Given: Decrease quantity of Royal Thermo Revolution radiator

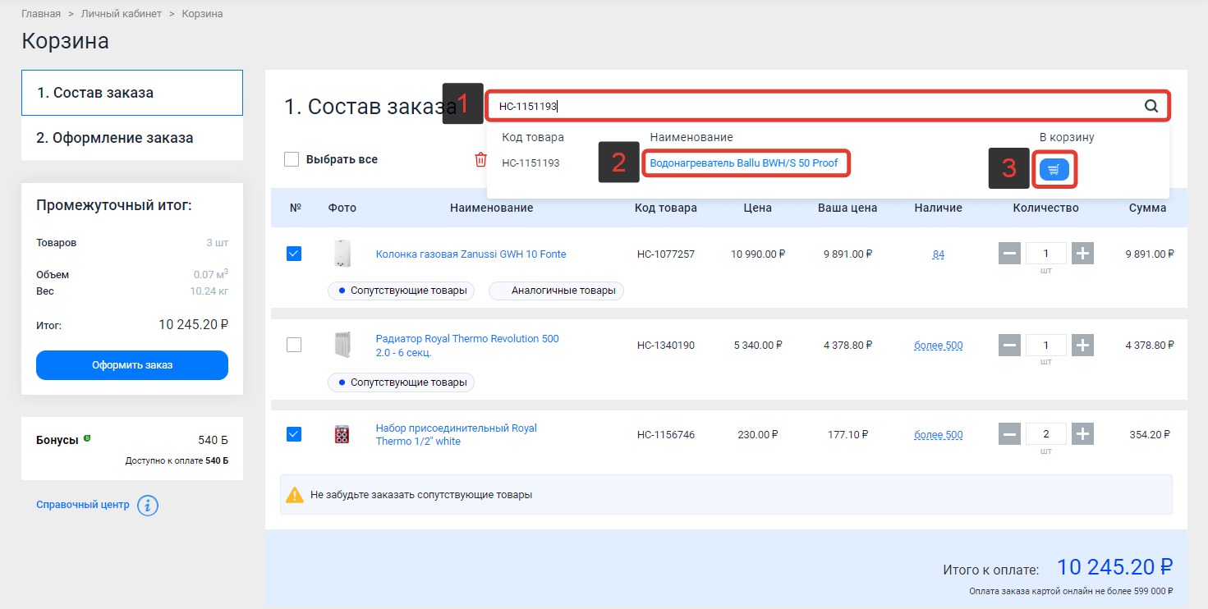Looking at the screenshot, I should coord(1010,345).
